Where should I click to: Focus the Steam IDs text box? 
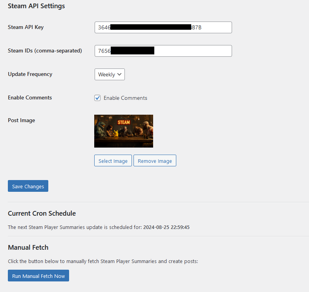pos(163,51)
